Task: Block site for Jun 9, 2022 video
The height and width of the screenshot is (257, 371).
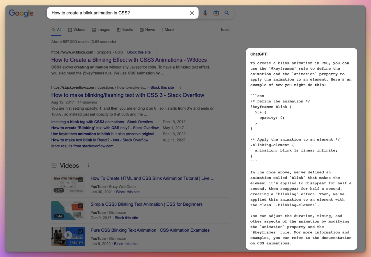Action: [126, 244]
